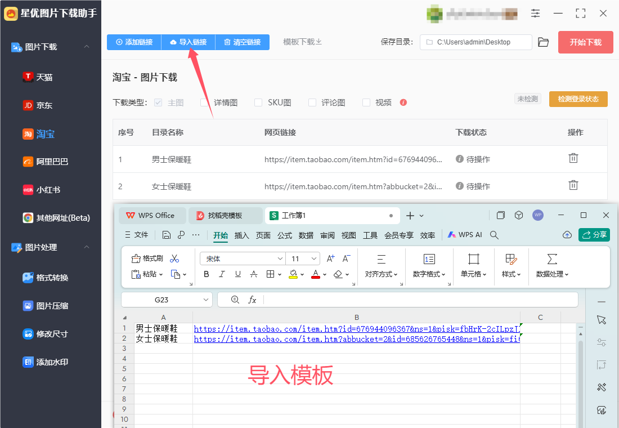The image size is (619, 428).
Task: Click the 保存目录 path input field
Action: coord(476,42)
